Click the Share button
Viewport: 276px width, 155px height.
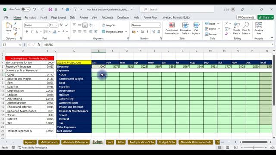pyautogui.click(x=264, y=17)
